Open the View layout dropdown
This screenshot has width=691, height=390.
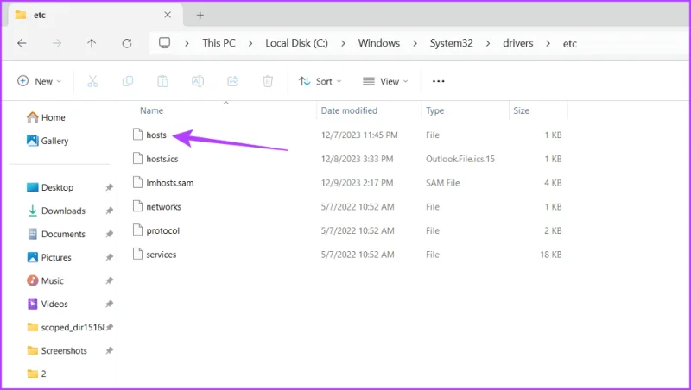click(x=385, y=81)
